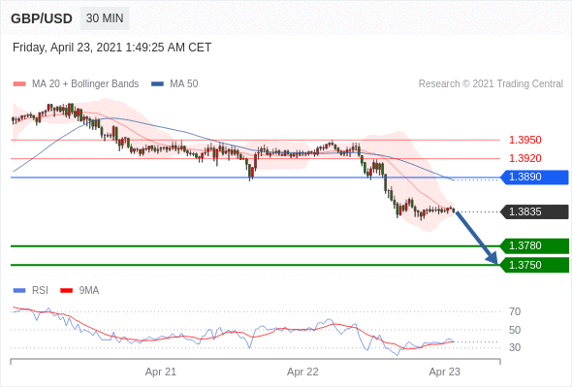Viewport: 572px width, 388px height.
Task: Click the blue MA 50 legend swatch
Action: point(157,84)
